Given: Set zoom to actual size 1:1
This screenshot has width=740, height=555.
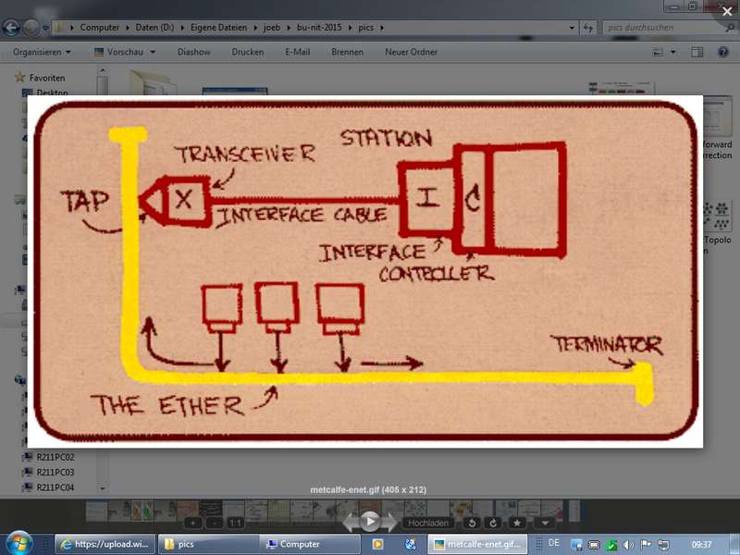Looking at the screenshot, I should tap(235, 523).
